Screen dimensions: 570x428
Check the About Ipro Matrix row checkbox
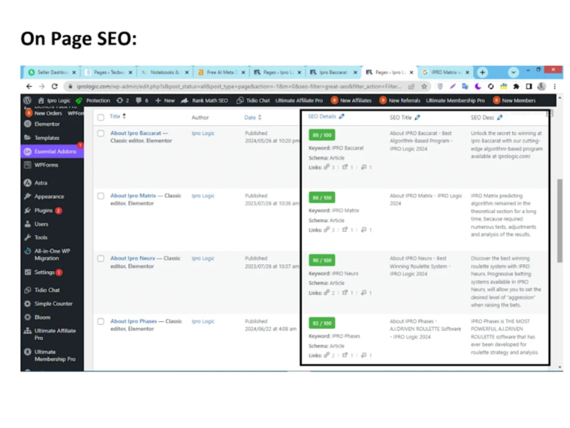(101, 196)
